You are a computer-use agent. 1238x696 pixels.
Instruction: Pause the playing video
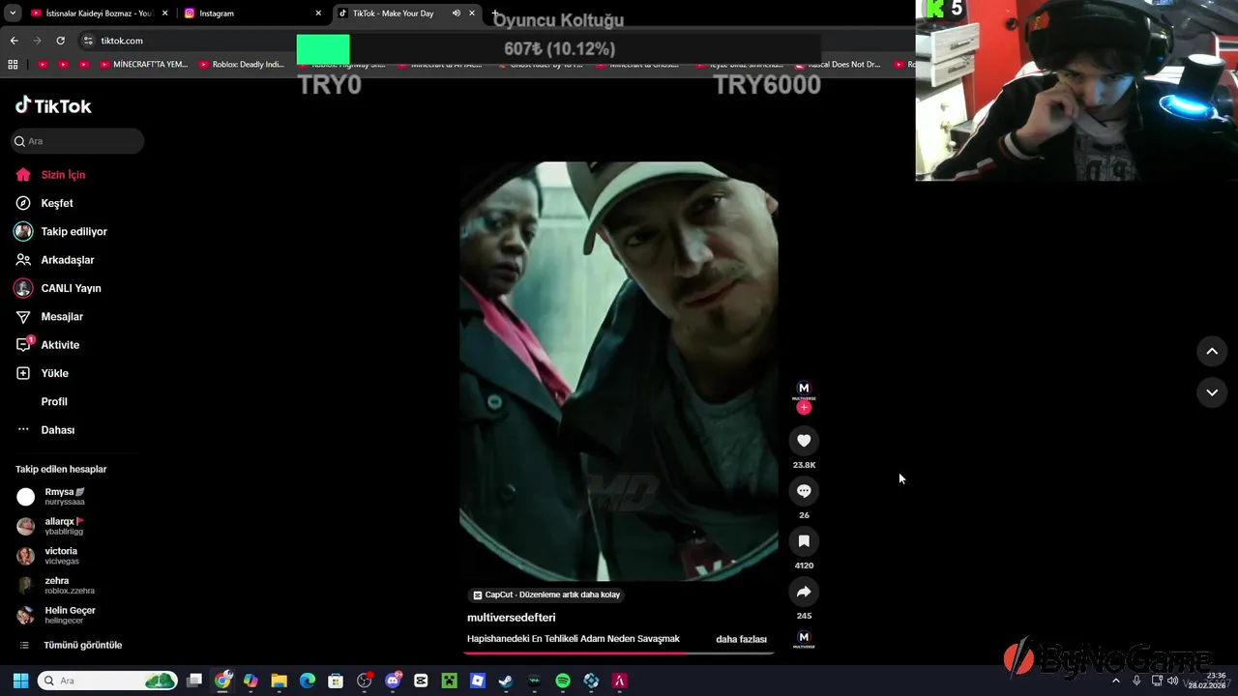[x=619, y=372]
